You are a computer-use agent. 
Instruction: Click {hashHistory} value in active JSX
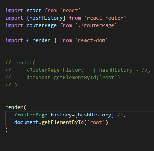click(x=95, y=115)
